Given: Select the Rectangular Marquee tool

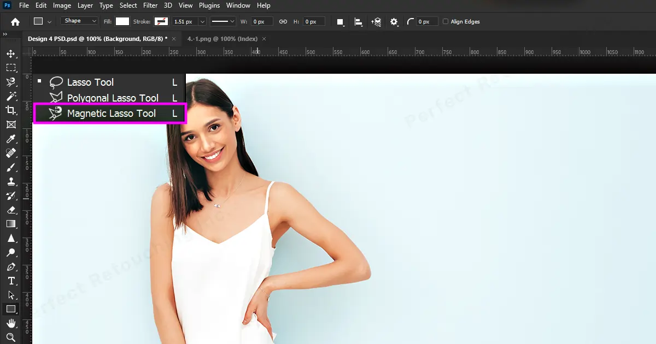Looking at the screenshot, I should 10,68.
